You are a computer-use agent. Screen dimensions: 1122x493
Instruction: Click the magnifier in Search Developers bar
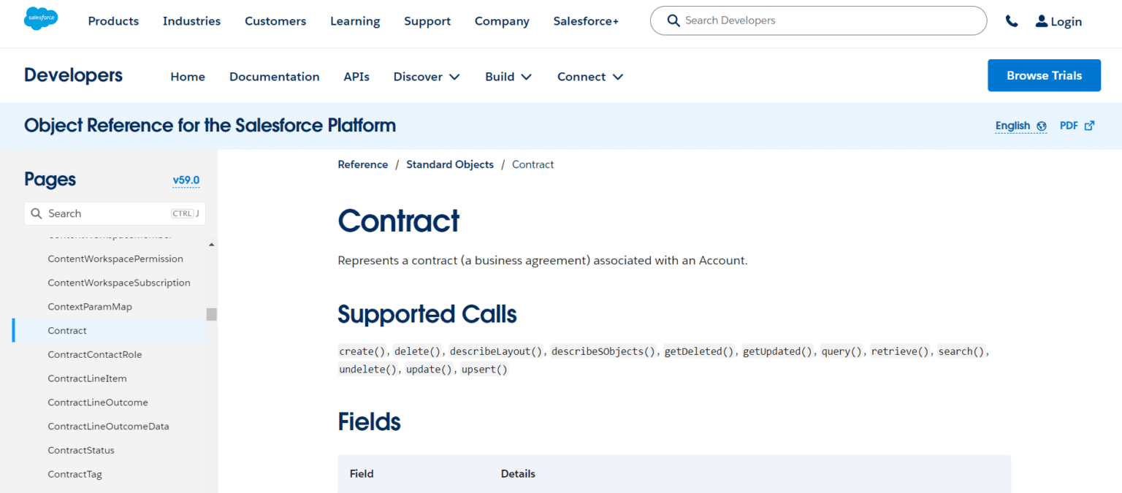[673, 20]
